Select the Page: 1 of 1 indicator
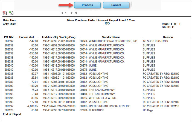 pyautogui.click(x=171, y=24)
